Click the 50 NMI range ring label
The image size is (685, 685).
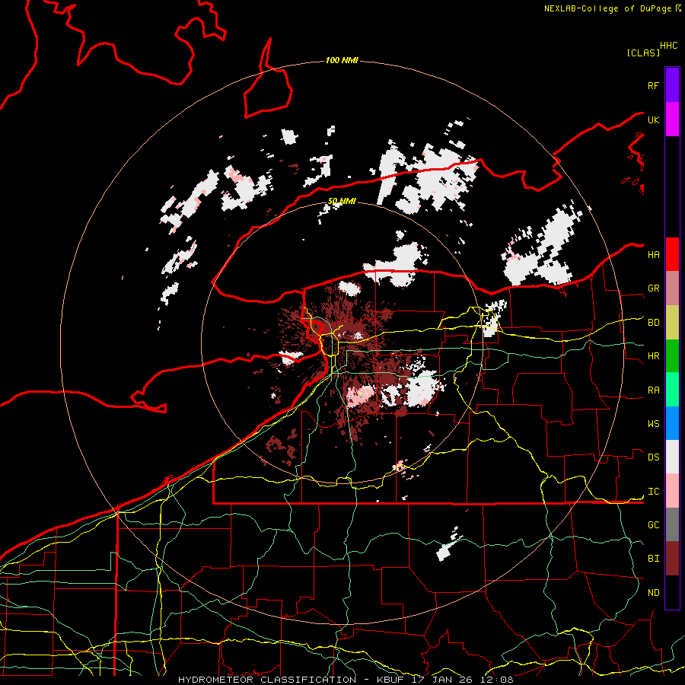pos(342,201)
